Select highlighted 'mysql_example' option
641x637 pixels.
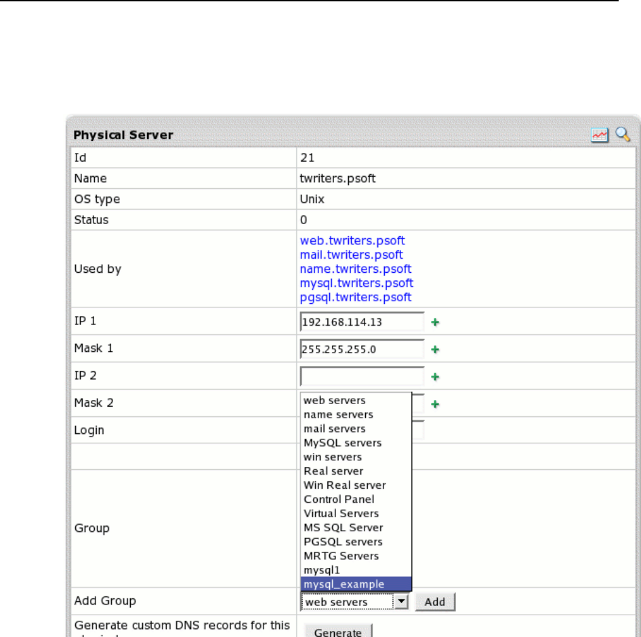coord(356,584)
